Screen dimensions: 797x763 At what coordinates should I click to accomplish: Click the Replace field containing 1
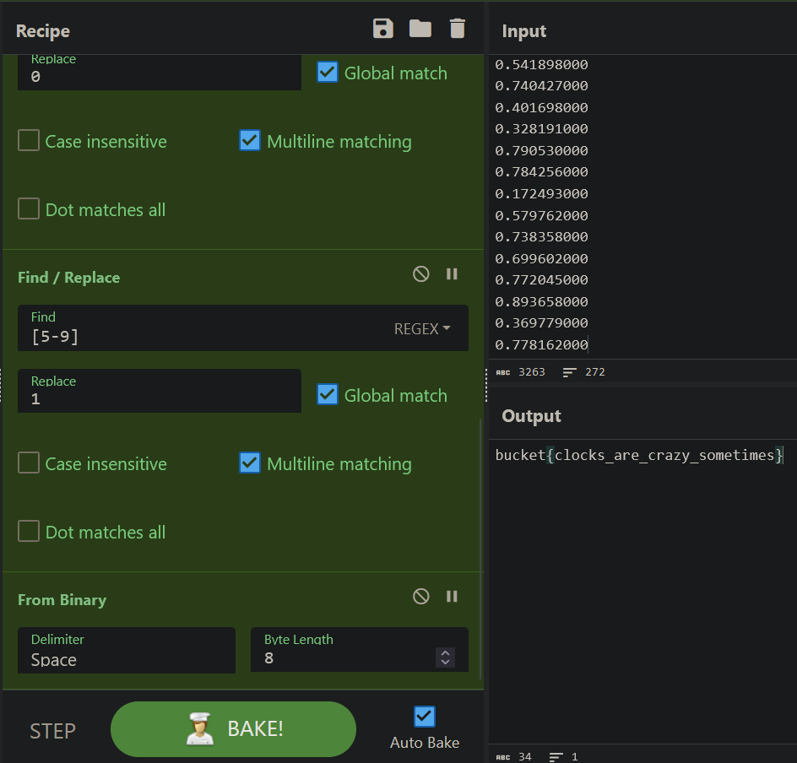coord(160,391)
